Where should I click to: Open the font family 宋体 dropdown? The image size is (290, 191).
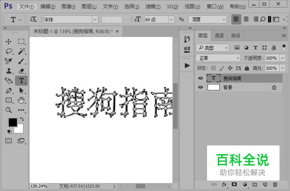point(95,19)
